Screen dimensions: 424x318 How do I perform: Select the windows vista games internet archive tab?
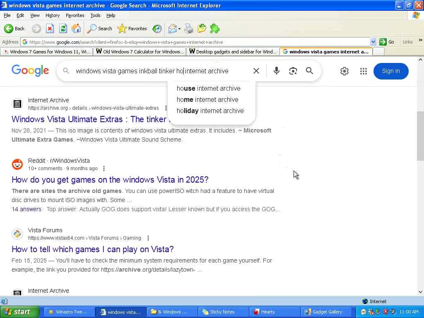pos(326,52)
